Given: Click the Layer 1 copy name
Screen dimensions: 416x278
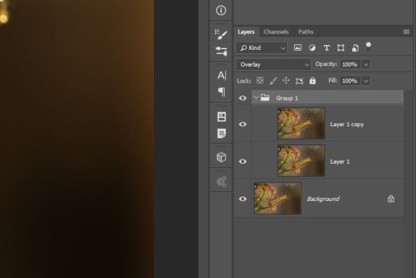Looking at the screenshot, I should click(347, 124).
